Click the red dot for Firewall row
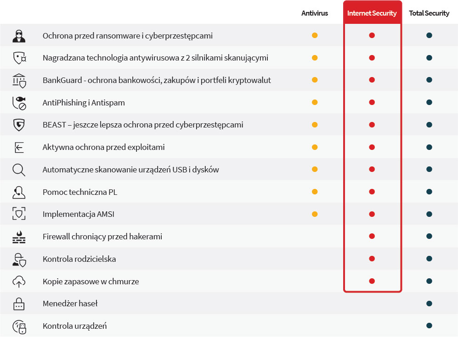Viewport: 458px width, 337px height. coord(372,237)
